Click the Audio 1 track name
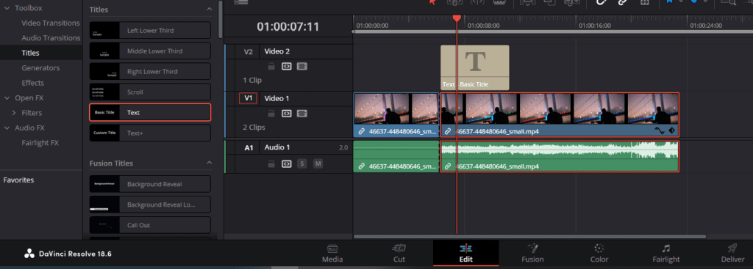The height and width of the screenshot is (269, 753). coord(277,147)
